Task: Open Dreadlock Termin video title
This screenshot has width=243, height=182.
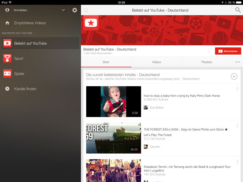Action: (x=187, y=169)
